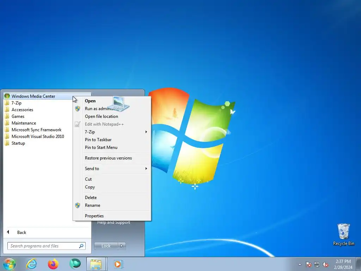361x271 pixels.
Task: Launch Internet Explorer from the taskbar
Action: click(31, 264)
